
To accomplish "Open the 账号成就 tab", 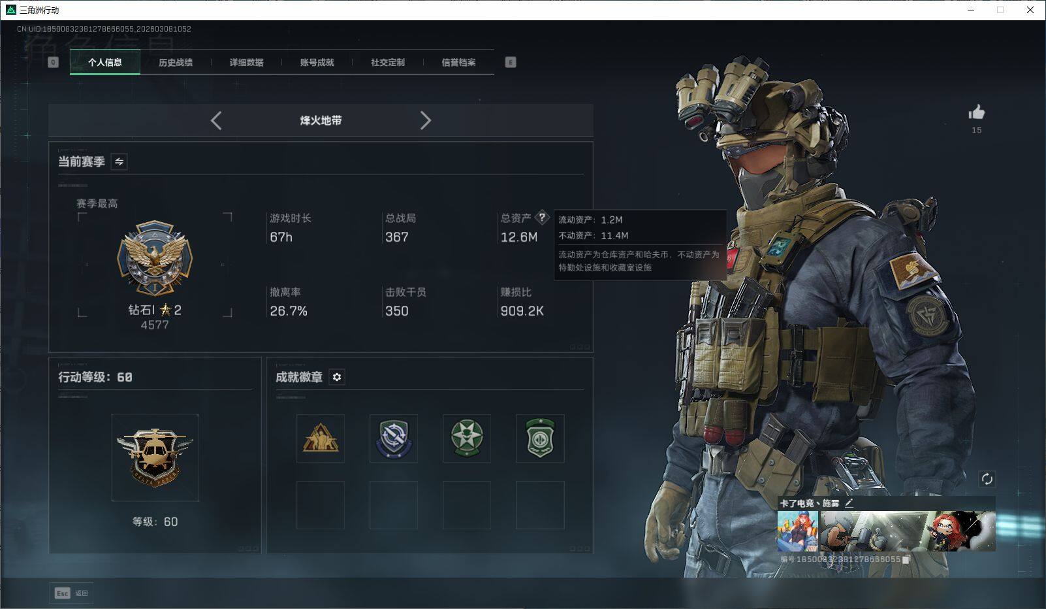I will point(317,62).
